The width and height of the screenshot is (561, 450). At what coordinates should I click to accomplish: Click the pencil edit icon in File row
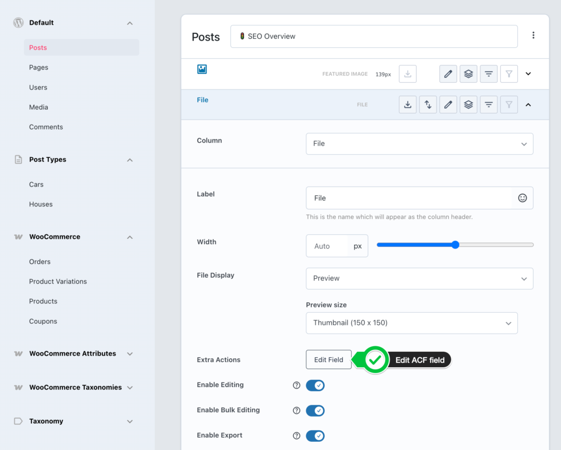[x=448, y=105]
